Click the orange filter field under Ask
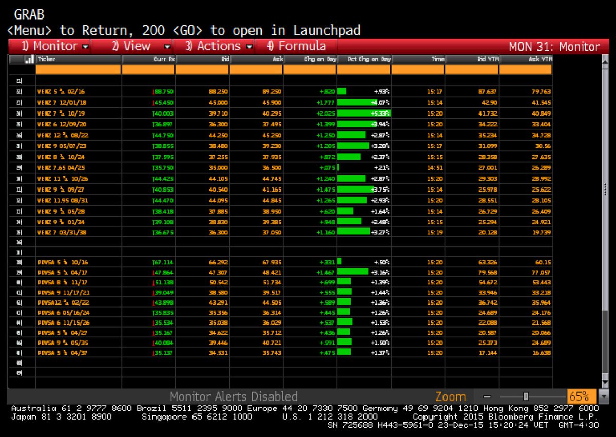 (x=256, y=69)
